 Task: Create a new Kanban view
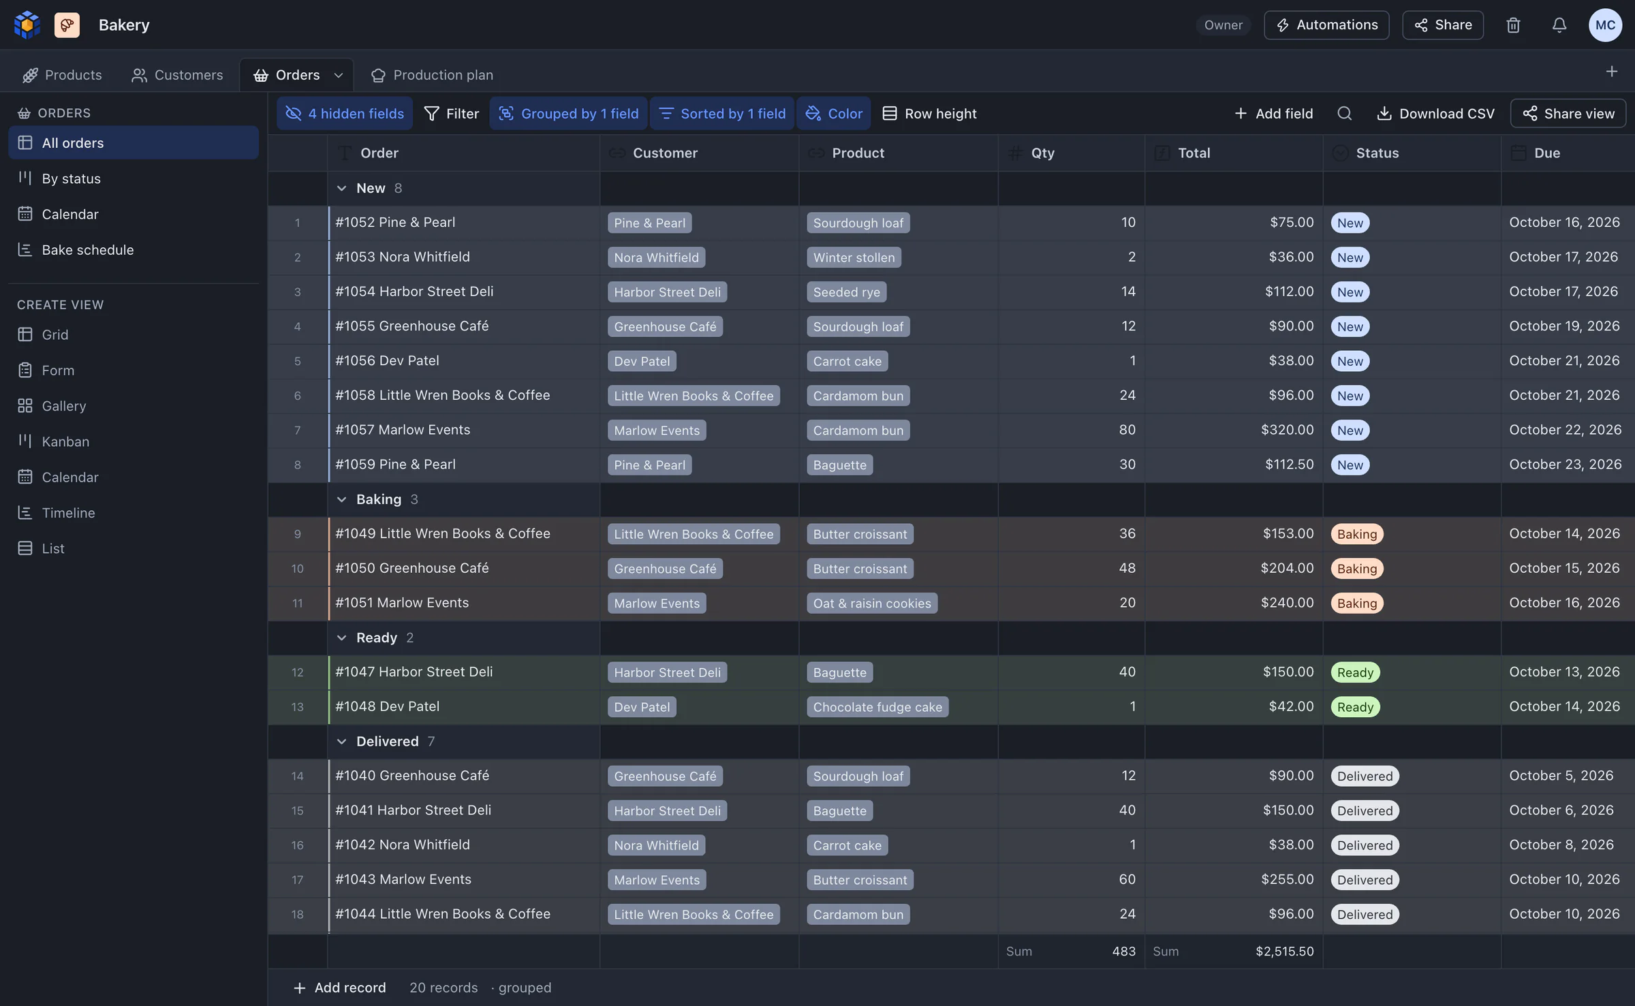coord(134,441)
